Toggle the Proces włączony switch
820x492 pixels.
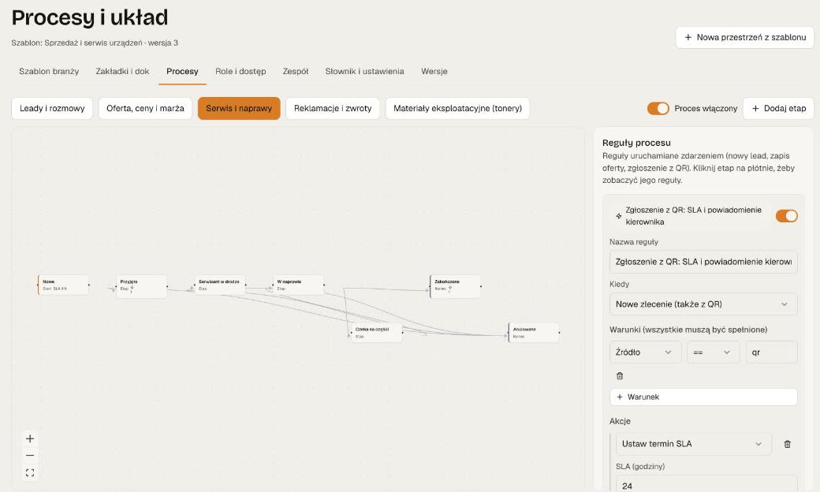[658, 108]
